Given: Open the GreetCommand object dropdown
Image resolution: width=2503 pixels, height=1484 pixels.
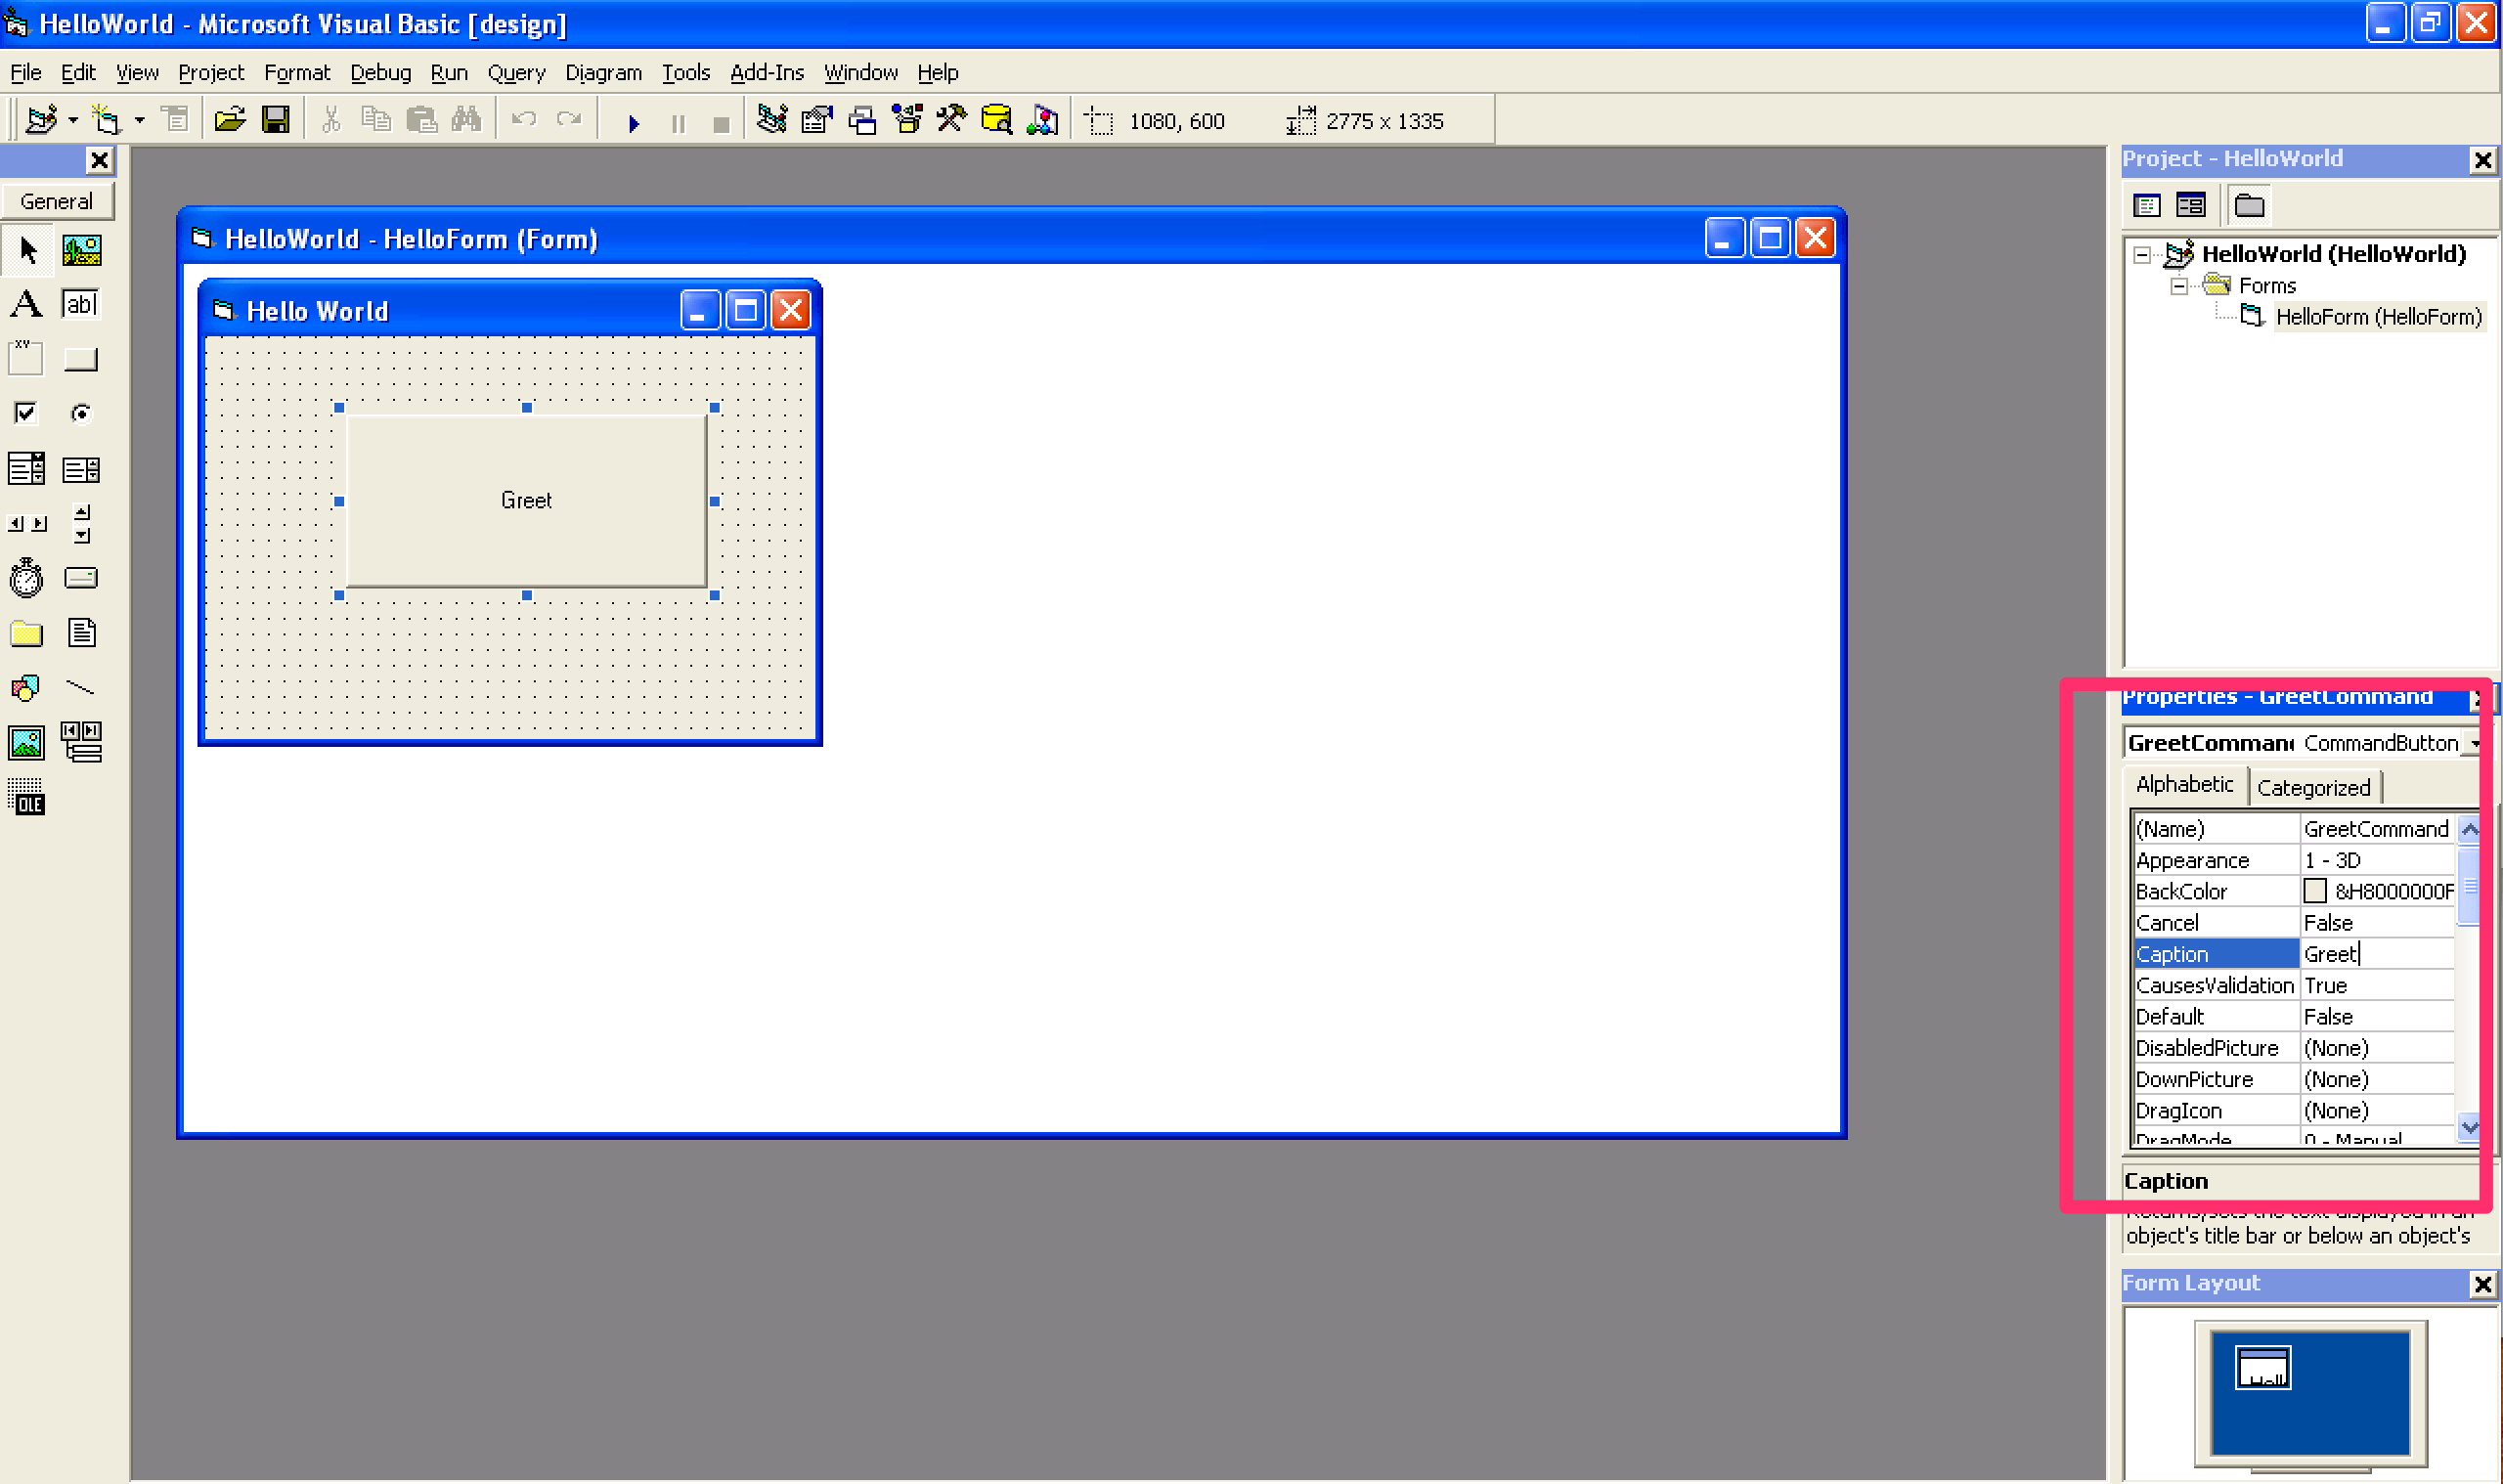Looking at the screenshot, I should click(2473, 744).
